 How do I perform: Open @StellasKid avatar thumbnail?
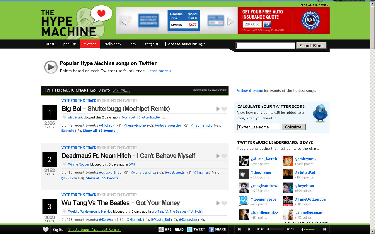[288, 174]
